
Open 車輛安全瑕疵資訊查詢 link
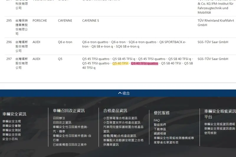pos(219,128)
